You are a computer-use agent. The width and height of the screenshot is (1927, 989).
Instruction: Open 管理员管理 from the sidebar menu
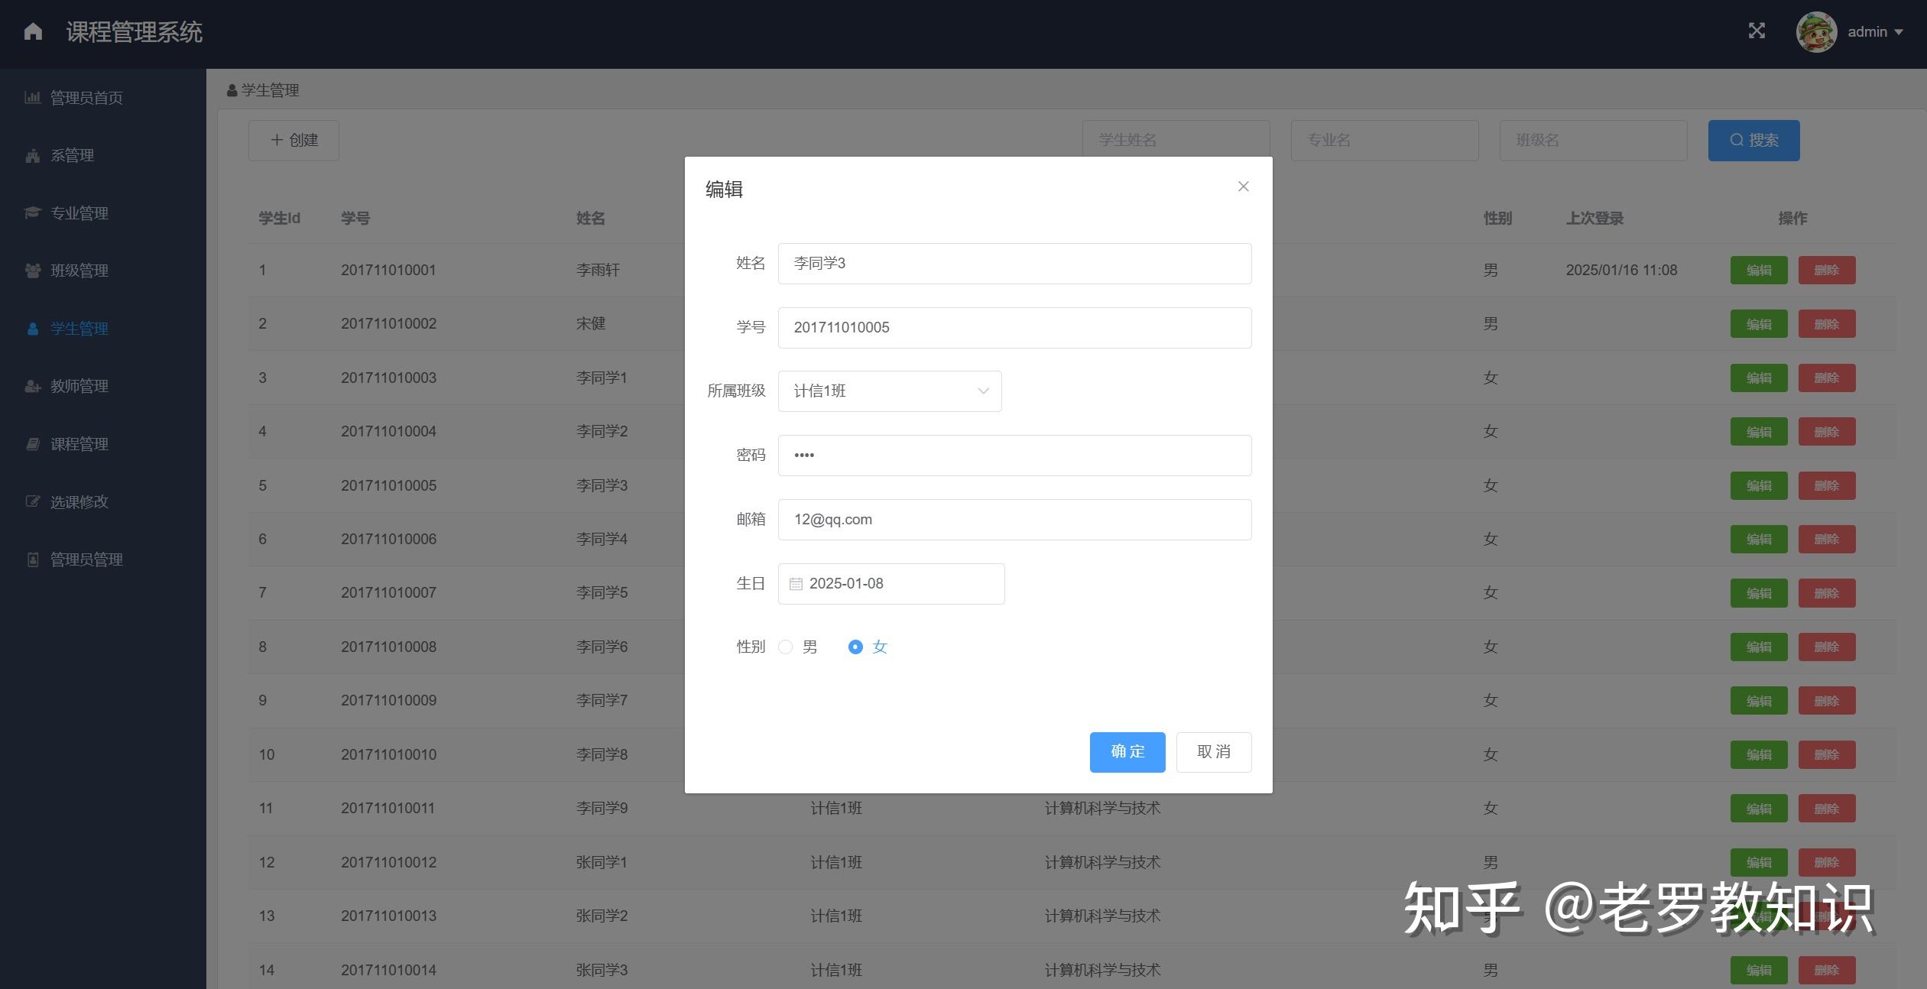click(x=86, y=559)
